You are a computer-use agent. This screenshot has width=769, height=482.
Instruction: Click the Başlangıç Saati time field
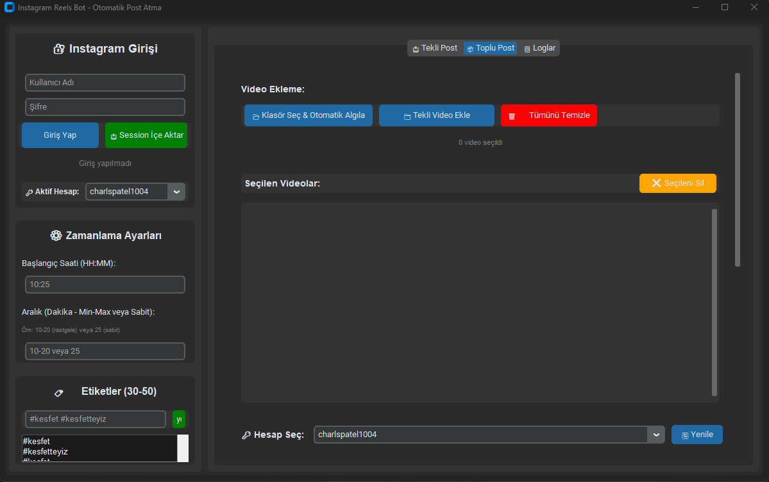point(105,285)
